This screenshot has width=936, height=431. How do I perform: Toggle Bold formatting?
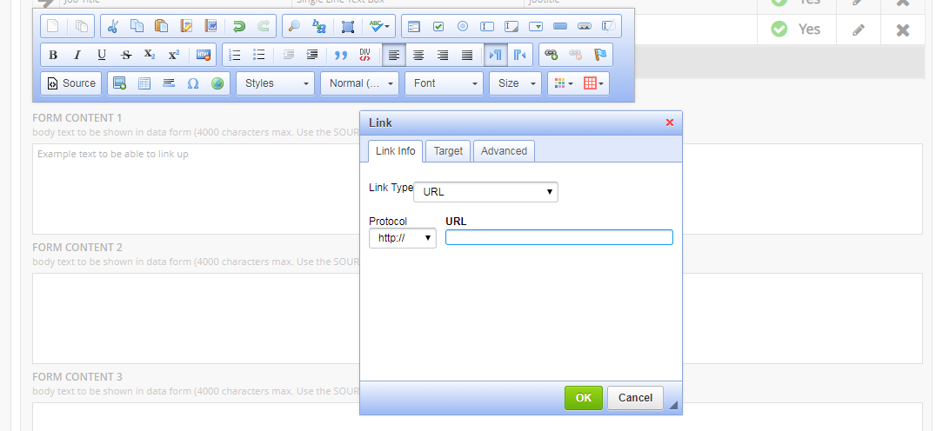coord(52,55)
